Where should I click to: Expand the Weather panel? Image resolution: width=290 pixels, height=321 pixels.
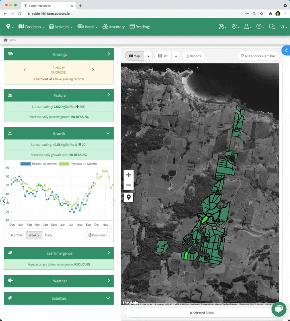click(x=59, y=281)
